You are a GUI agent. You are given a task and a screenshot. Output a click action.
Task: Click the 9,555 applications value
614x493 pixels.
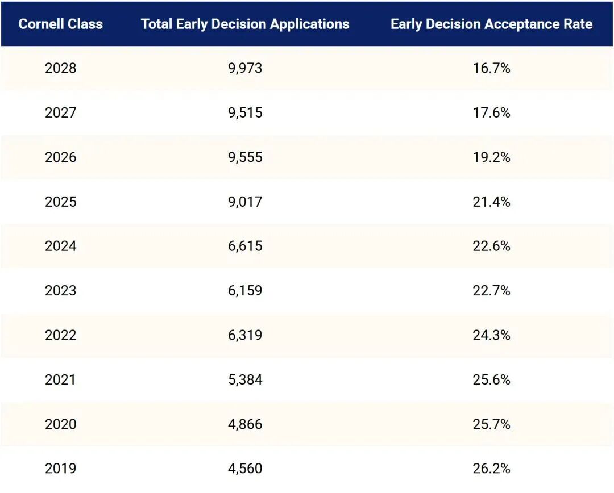tap(245, 157)
